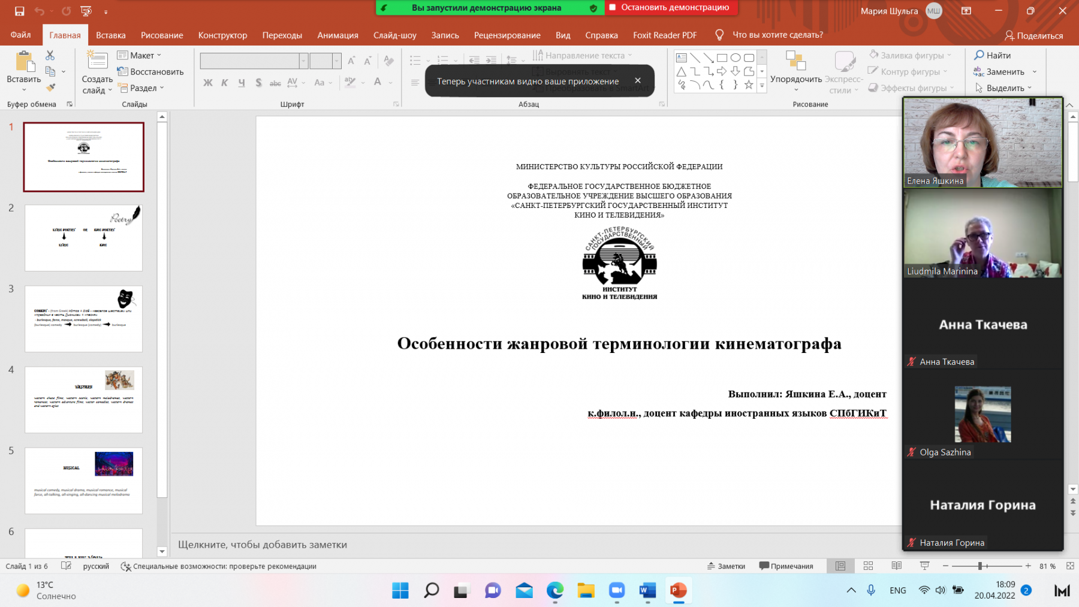The height and width of the screenshot is (607, 1079).
Task: Toggle Strikethrough (abc) formatting
Action: [x=275, y=83]
